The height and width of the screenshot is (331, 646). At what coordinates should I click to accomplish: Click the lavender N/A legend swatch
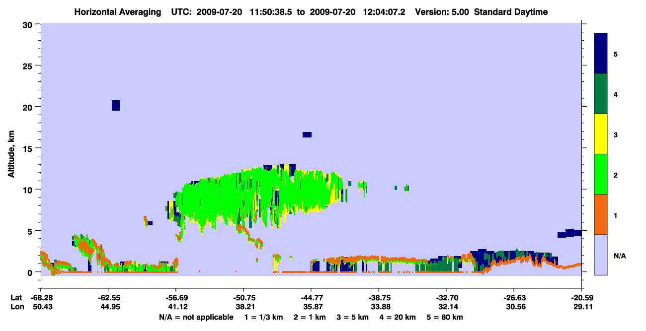(x=601, y=255)
